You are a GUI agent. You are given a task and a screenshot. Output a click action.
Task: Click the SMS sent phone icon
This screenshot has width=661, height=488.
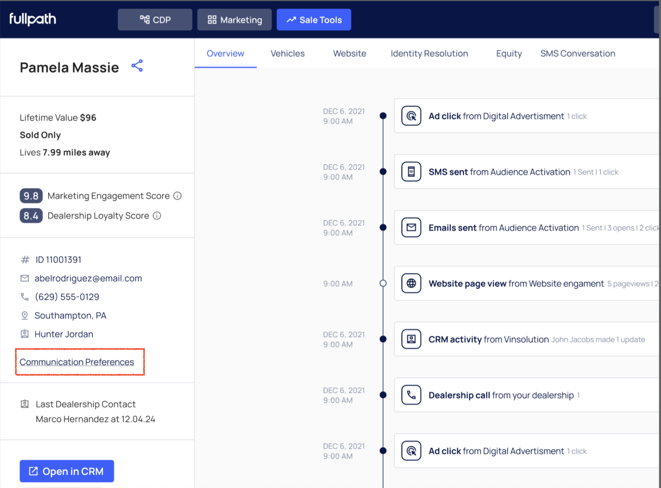tap(411, 172)
